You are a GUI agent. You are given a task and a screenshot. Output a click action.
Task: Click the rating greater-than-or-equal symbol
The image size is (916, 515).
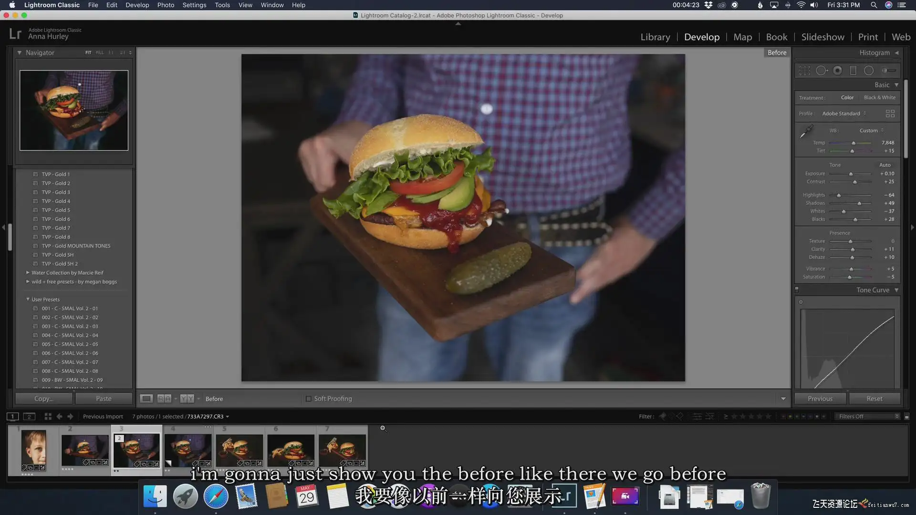coord(726,416)
